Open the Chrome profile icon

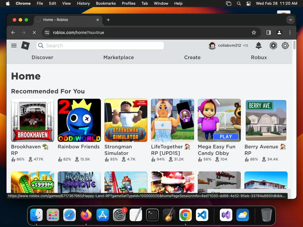pyautogui.click(x=279, y=33)
